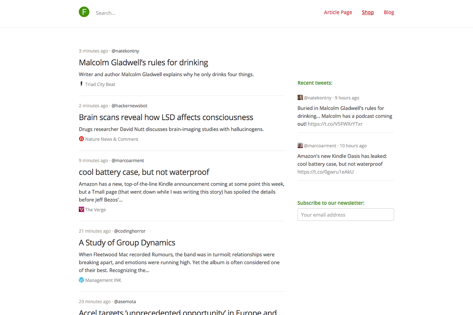
Task: Click the Your email address newsletter field
Action: click(x=346, y=215)
